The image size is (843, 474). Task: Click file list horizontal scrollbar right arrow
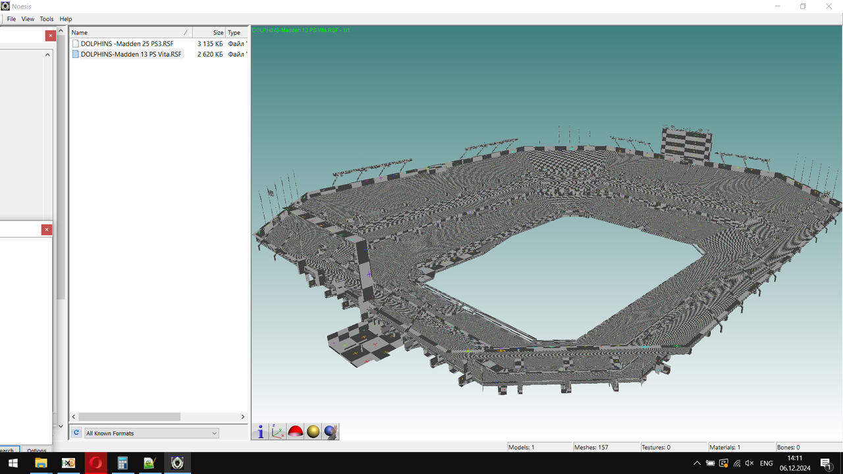[x=242, y=417]
